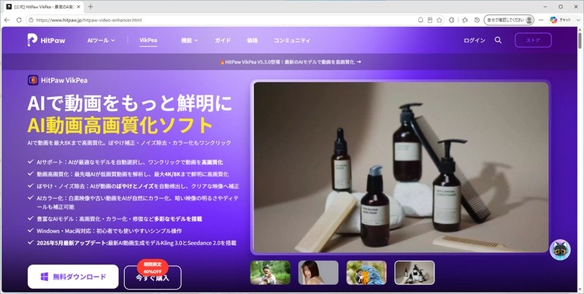Open the cat chatbot assistant icon
This screenshot has width=584, height=294.
tap(560, 249)
